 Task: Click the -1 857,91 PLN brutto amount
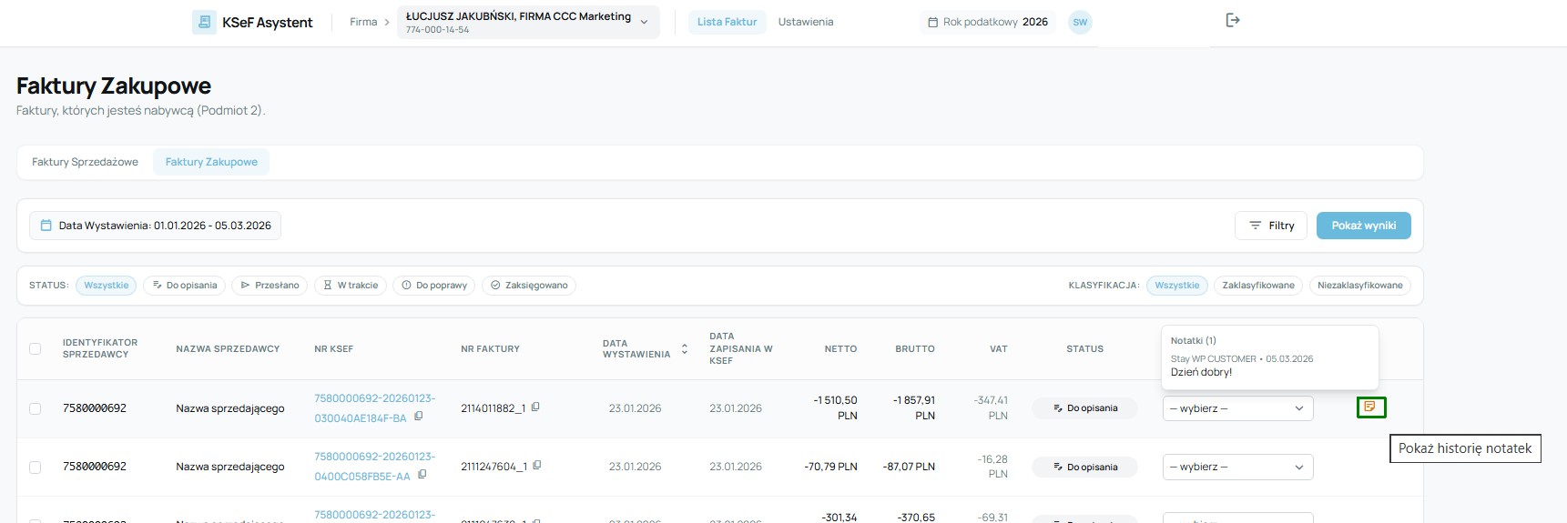[913, 407]
